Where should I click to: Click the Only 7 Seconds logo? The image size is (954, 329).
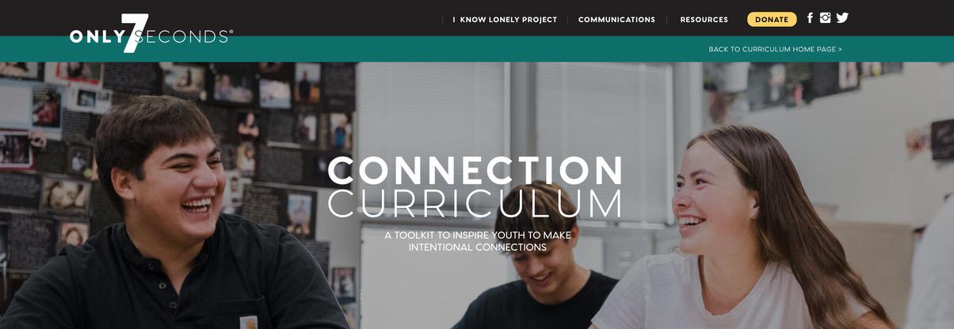point(151,34)
